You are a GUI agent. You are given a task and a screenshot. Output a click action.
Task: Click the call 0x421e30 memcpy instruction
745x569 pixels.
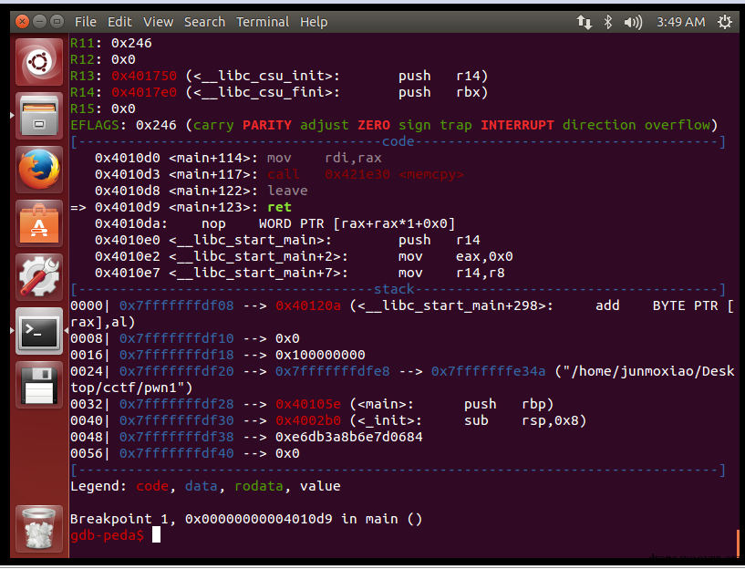click(x=366, y=174)
